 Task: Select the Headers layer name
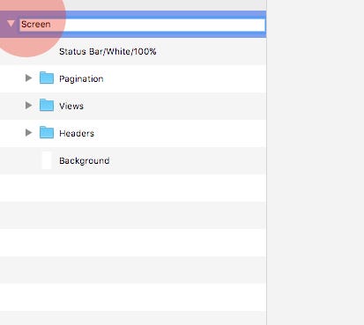(77, 133)
